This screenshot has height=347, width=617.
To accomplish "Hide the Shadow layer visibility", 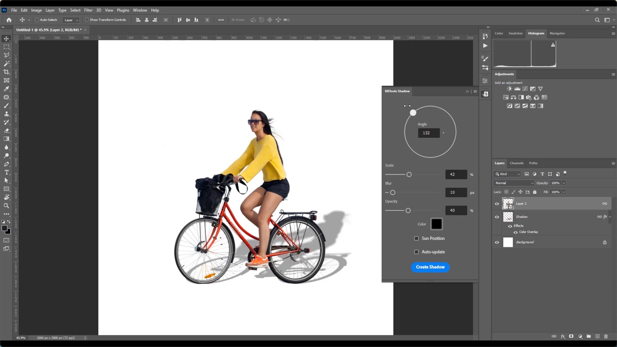I will tap(497, 217).
